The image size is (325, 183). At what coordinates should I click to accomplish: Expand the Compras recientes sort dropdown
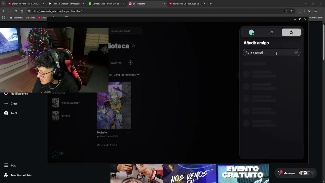click(x=126, y=75)
